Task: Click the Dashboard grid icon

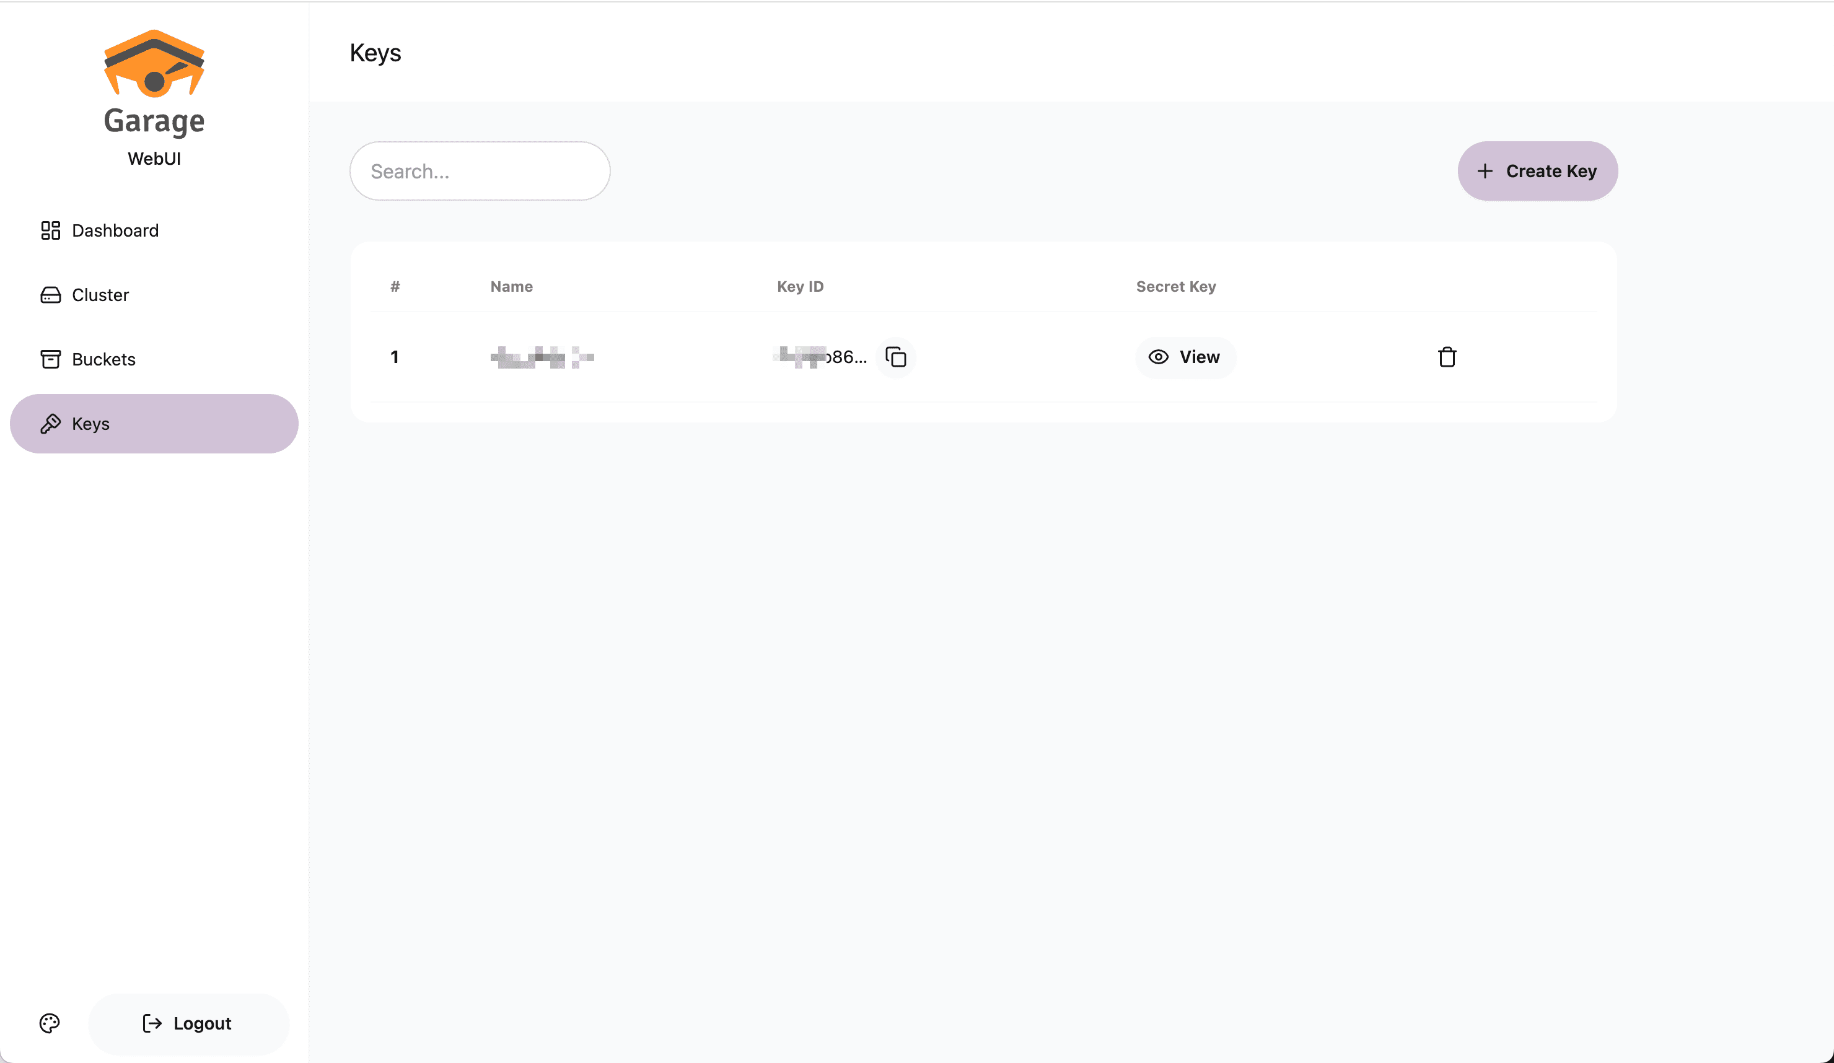Action: click(x=50, y=230)
